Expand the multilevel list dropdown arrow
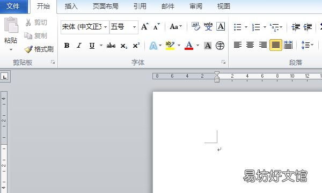The height and width of the screenshot is (193, 322). (281, 27)
